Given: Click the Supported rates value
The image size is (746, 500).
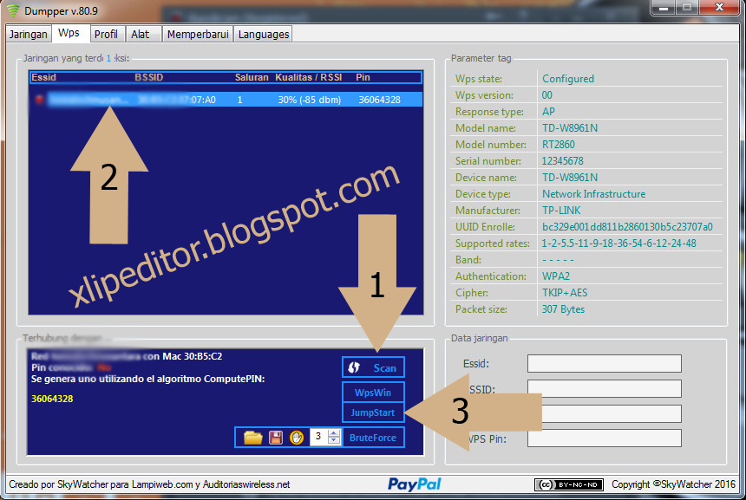Looking at the screenshot, I should click(x=619, y=243).
